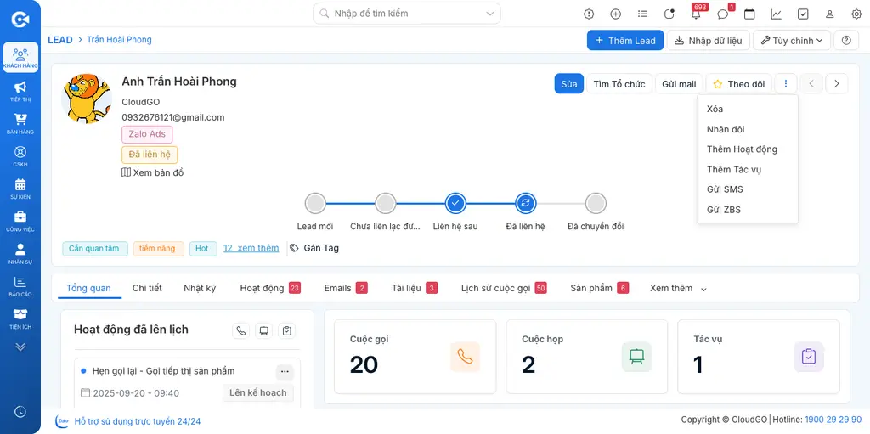The height and width of the screenshot is (434, 870).
Task: Open the Bán hàng cart sidebar icon
Action: [20, 124]
